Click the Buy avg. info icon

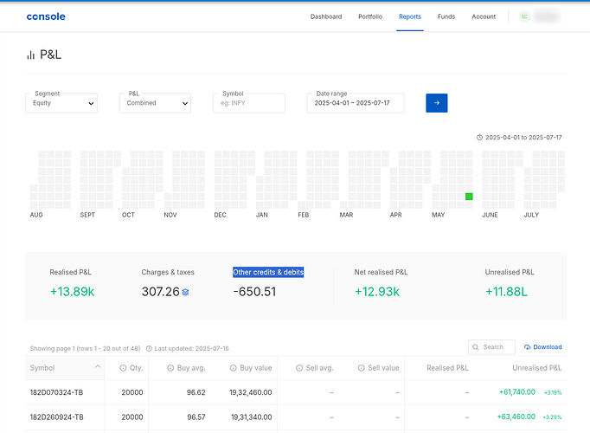point(170,368)
